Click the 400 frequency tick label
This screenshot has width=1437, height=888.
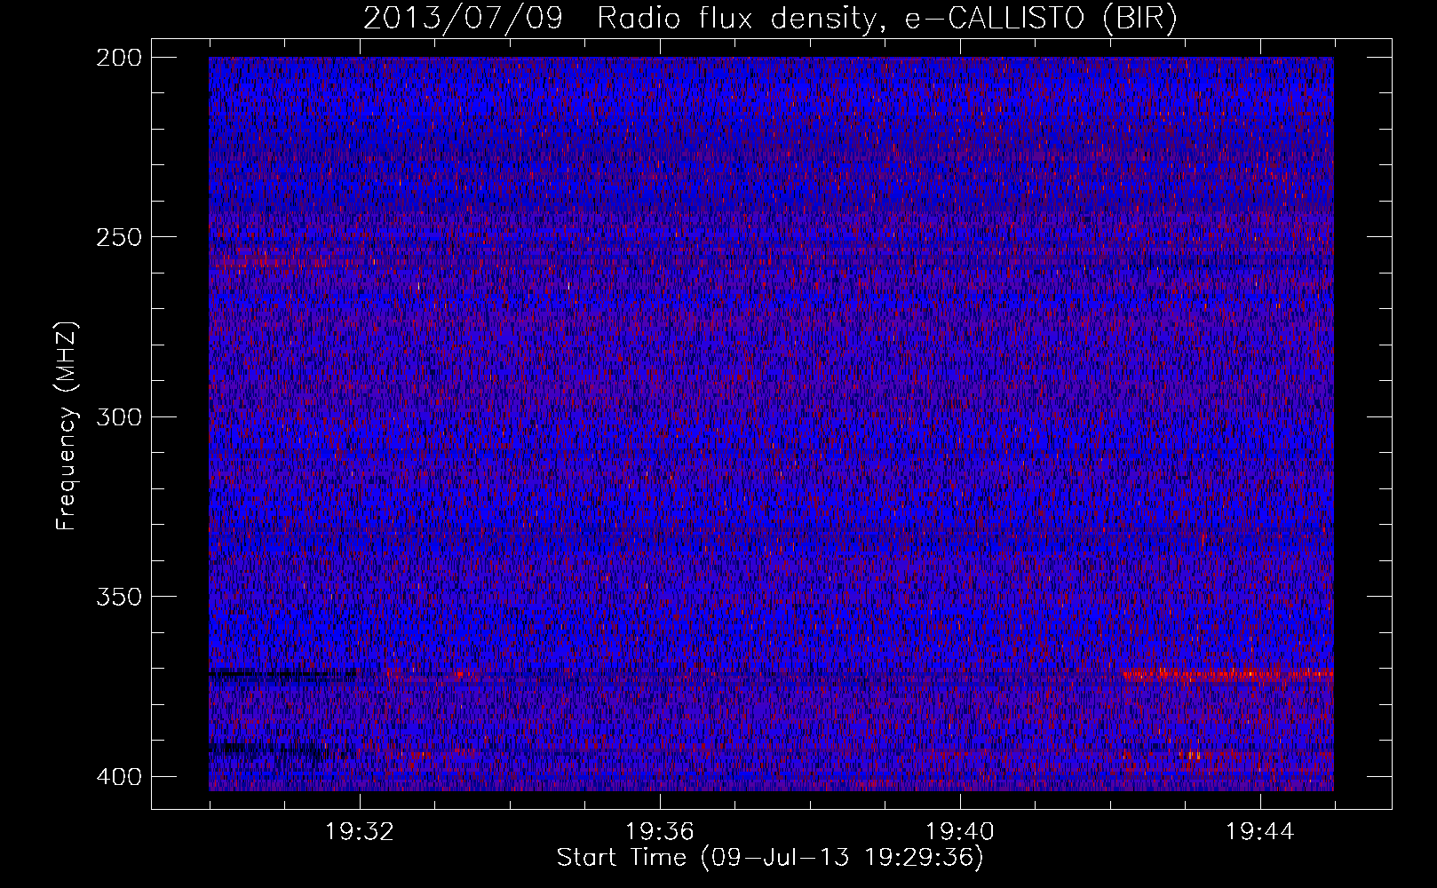(x=119, y=776)
